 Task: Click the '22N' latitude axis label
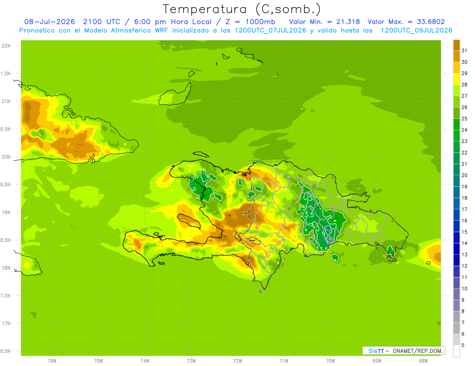[x=6, y=46]
